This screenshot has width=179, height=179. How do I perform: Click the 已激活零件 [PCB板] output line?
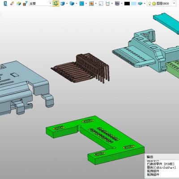161,164
